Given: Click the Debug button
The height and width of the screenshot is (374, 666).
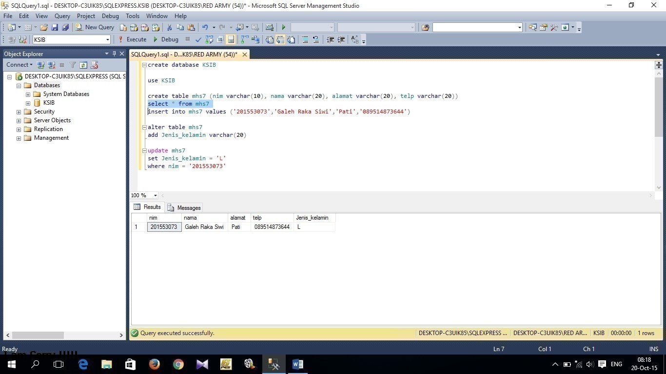Looking at the screenshot, I should pos(166,39).
